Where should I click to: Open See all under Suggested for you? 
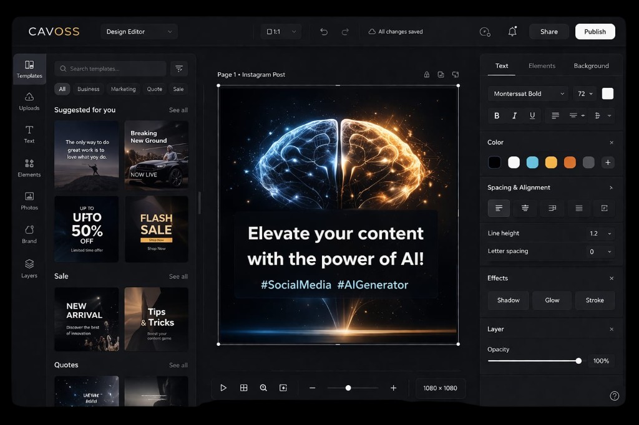click(178, 110)
